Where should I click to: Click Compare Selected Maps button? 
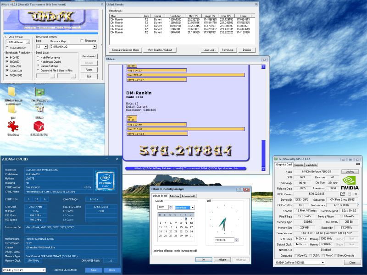pos(125,50)
